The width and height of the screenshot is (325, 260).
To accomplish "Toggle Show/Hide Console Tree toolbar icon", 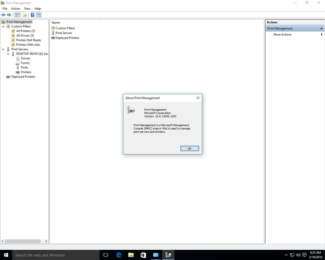I will 17,15.
